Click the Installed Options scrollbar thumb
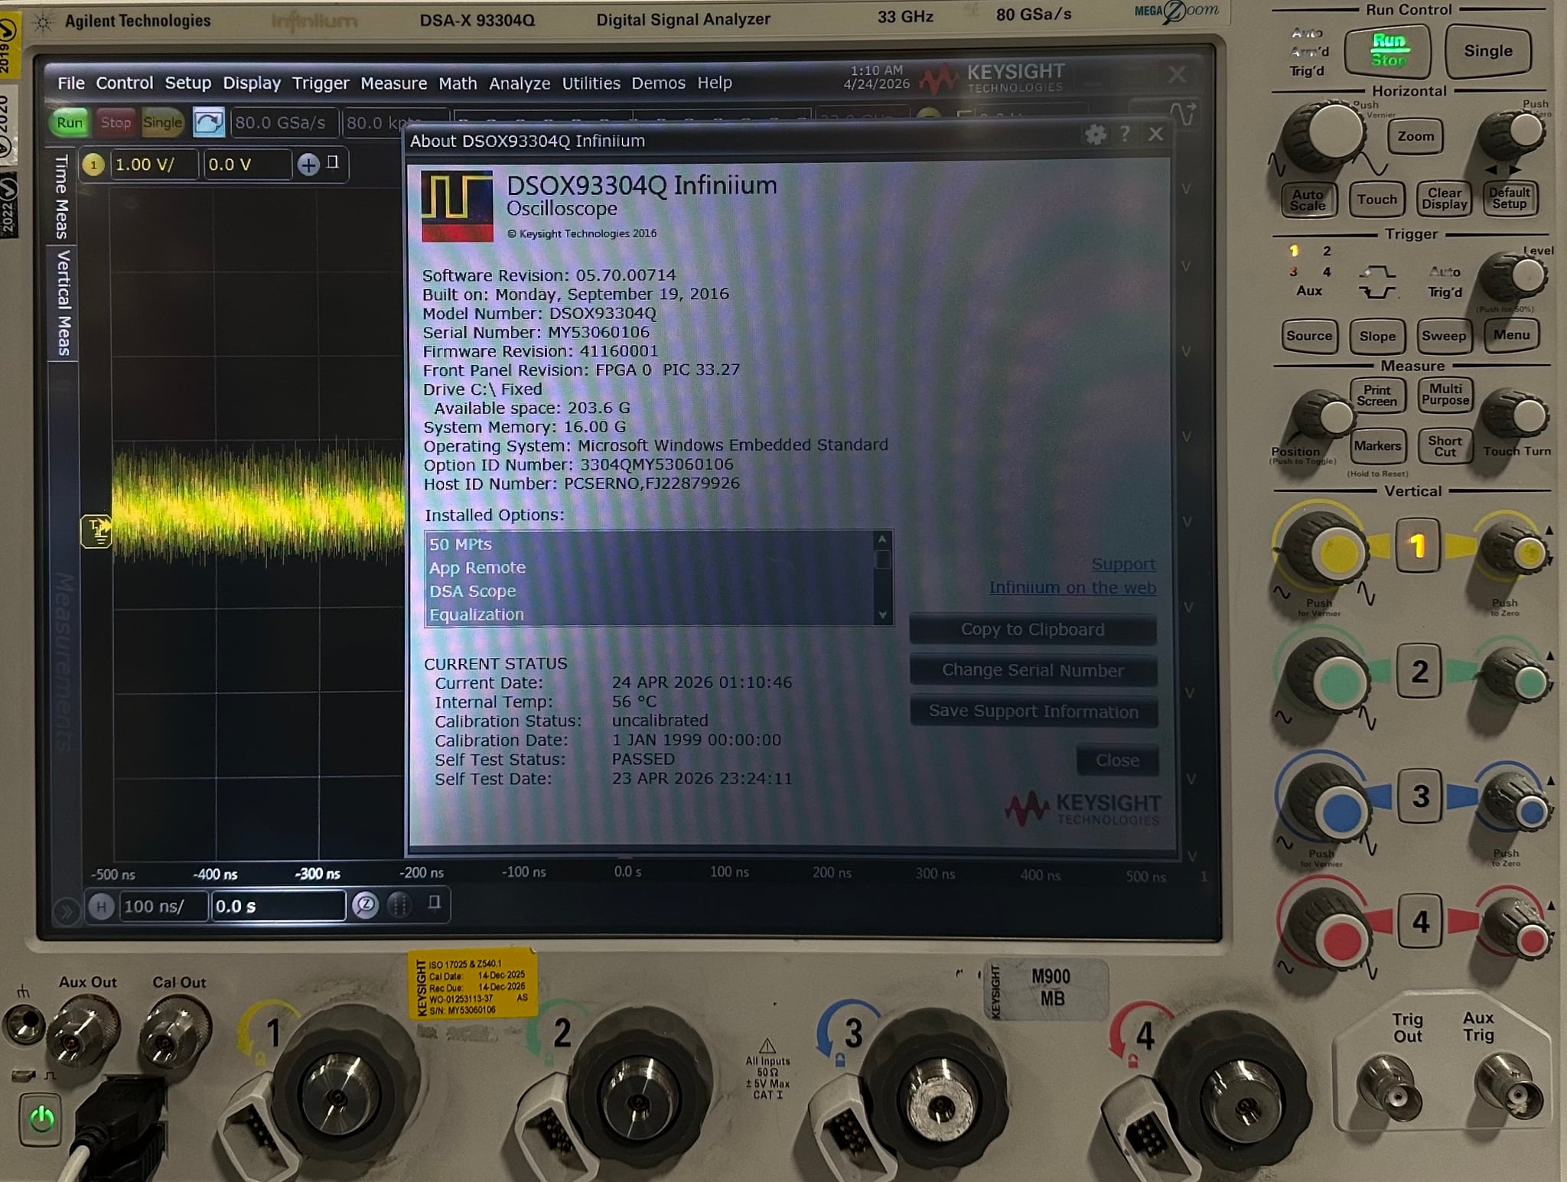1567x1182 pixels. [x=882, y=559]
